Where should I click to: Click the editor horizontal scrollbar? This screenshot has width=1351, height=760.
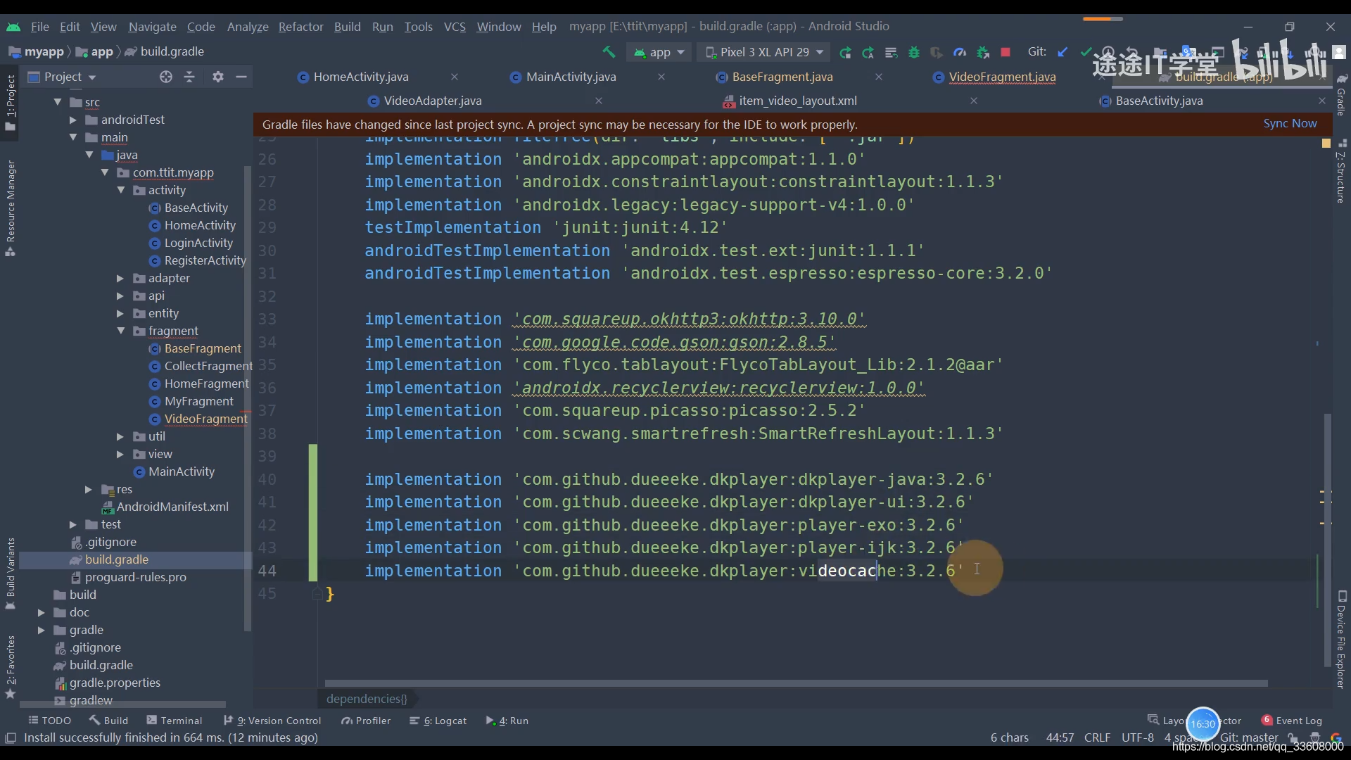(796, 683)
